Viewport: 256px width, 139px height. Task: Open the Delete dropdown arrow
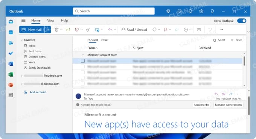point(61,30)
